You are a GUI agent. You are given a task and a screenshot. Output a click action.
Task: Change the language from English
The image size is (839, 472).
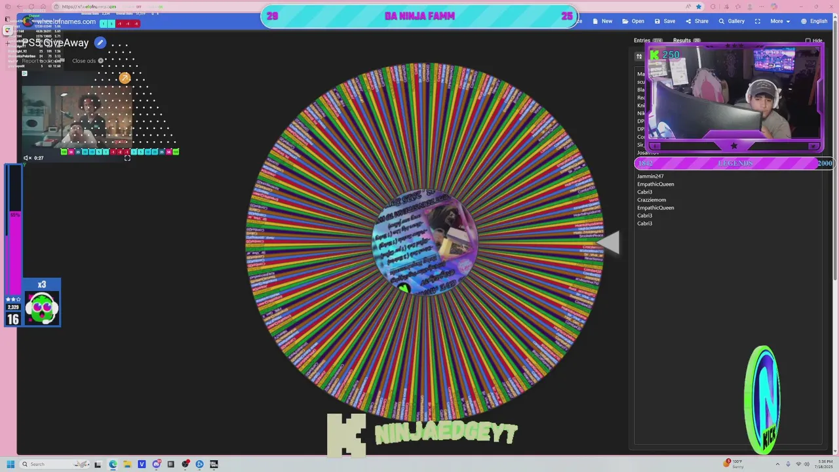(814, 21)
